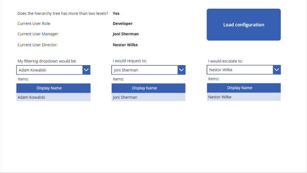This screenshot has height=173, width=307.
Task: Select the Joni Sherman table row
Action: pos(148,97)
